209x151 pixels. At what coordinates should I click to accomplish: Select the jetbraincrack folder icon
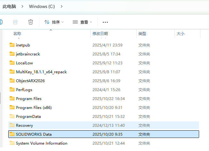tap(12, 54)
